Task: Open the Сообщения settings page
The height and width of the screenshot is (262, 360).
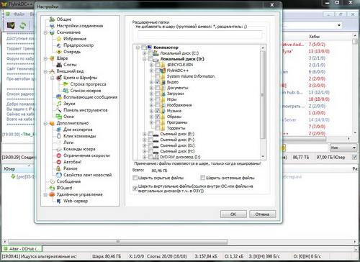Action: click(68, 181)
